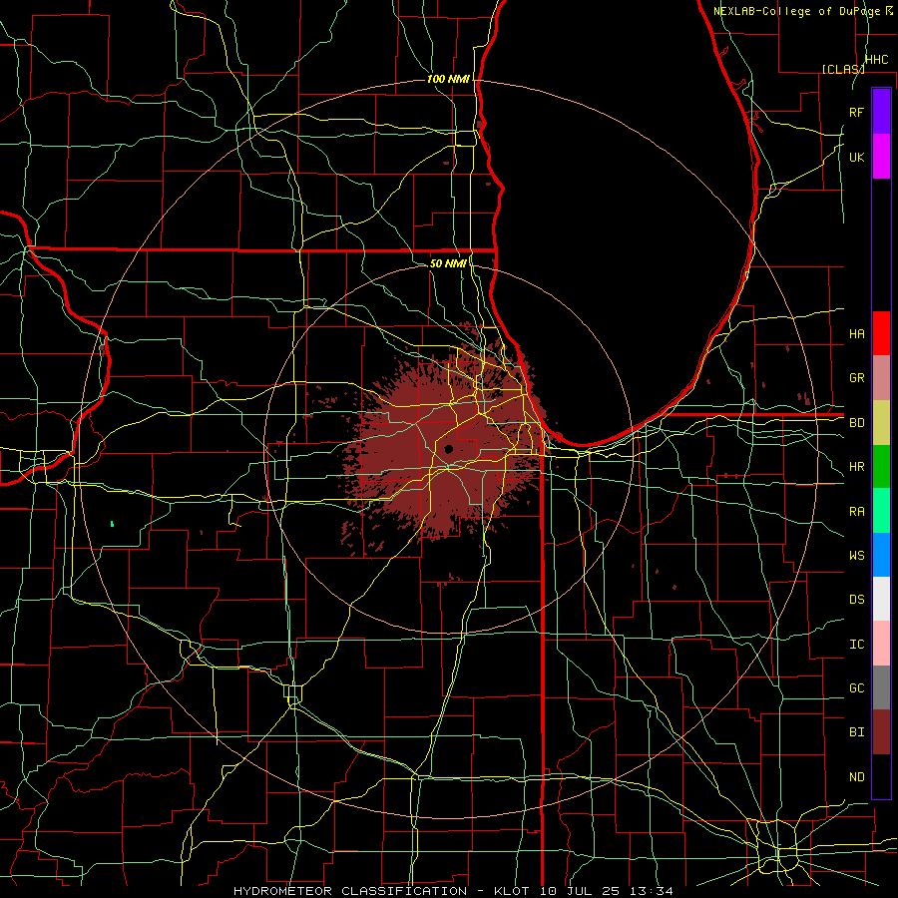Image resolution: width=898 pixels, height=898 pixels.
Task: Click the RF legend label
Action: 856,112
